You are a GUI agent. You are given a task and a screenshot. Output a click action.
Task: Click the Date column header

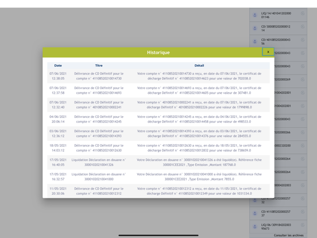click(x=58, y=66)
